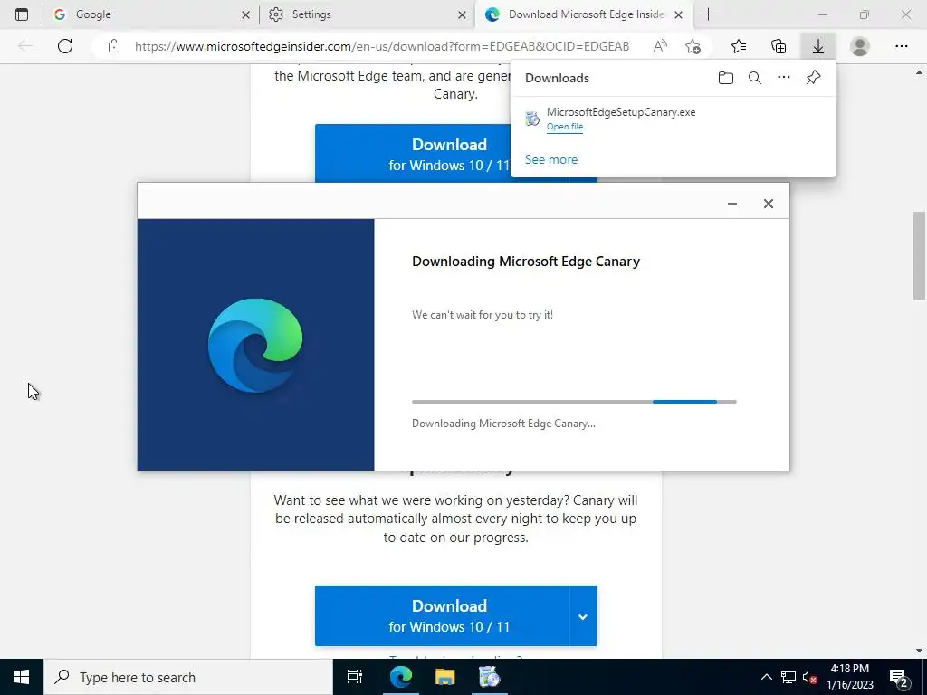Click the Edge taskbar icon
This screenshot has width=927, height=695.
400,677
